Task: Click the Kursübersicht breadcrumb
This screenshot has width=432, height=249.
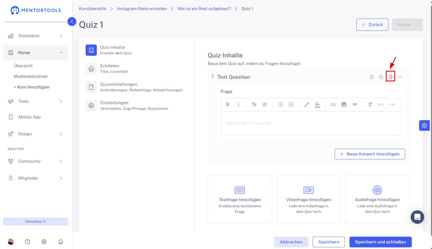Action: 93,9
